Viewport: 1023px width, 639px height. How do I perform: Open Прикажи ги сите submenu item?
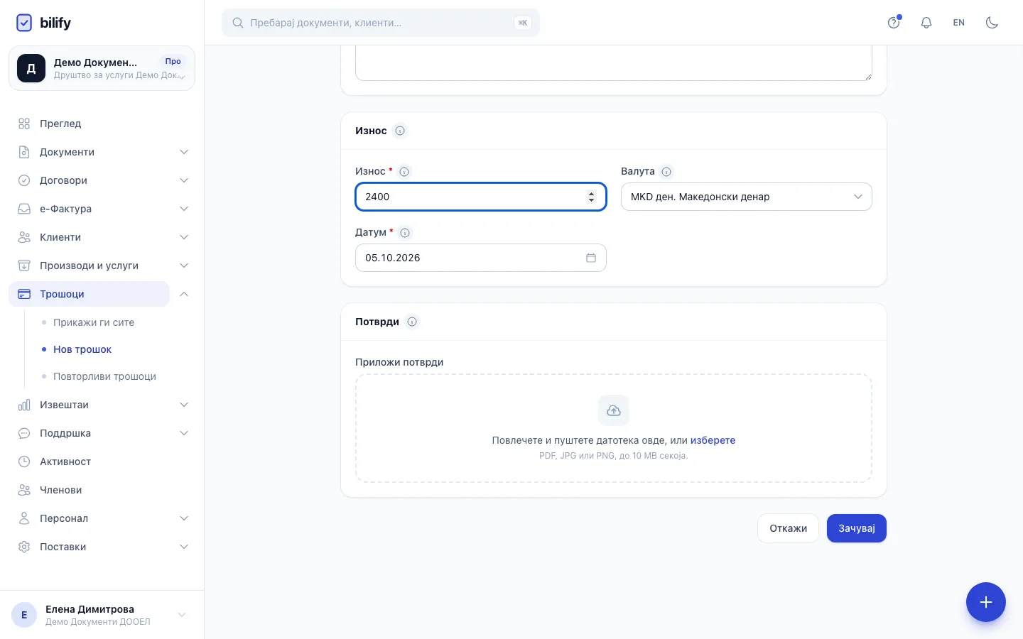point(94,322)
